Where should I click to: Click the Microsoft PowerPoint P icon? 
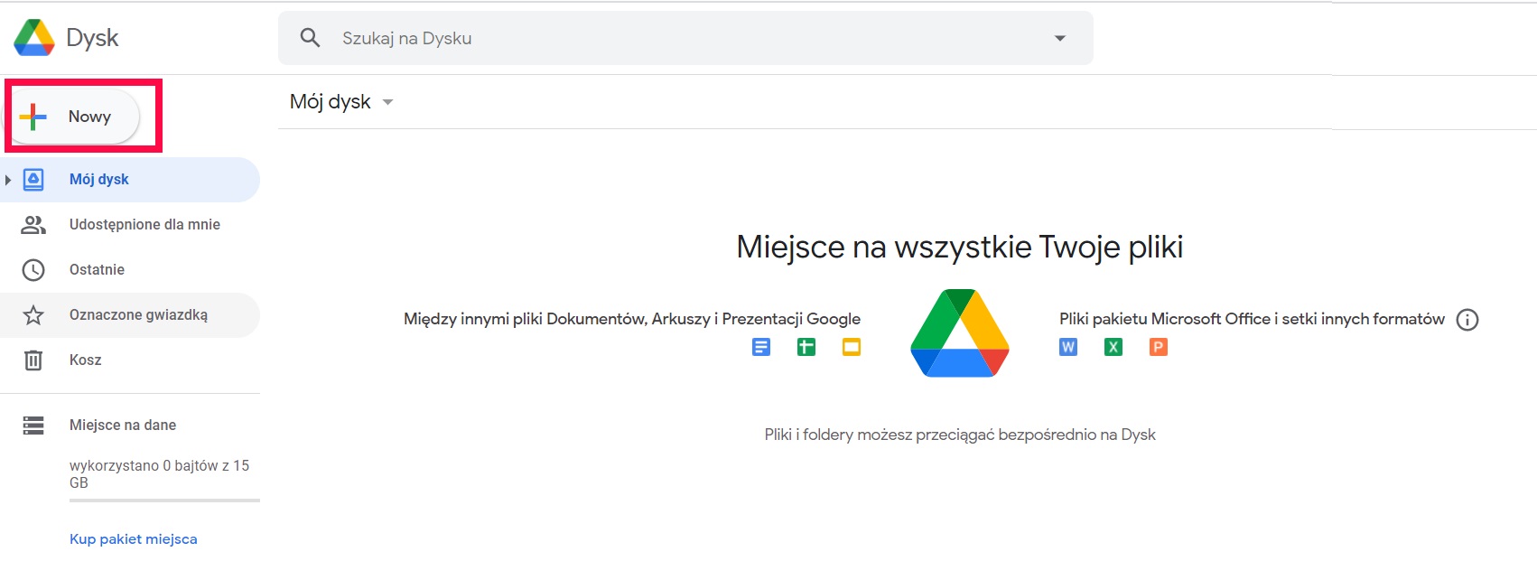point(1159,347)
